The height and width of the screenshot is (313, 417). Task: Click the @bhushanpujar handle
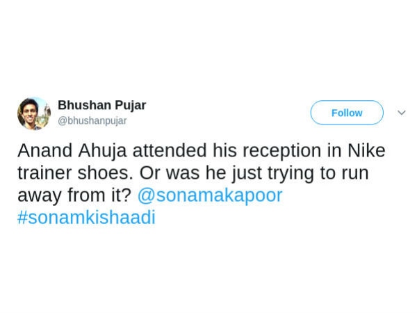pyautogui.click(x=92, y=121)
